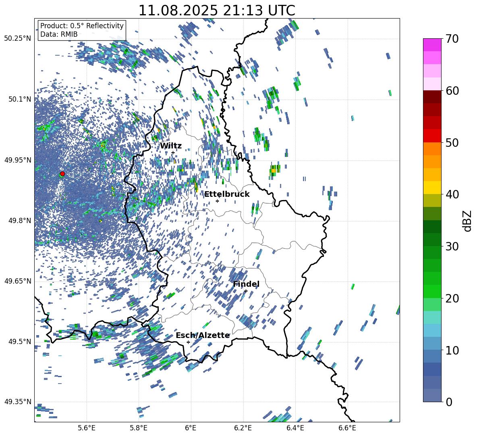
Task: Click the colorbar tick label 0
Action: (x=449, y=402)
